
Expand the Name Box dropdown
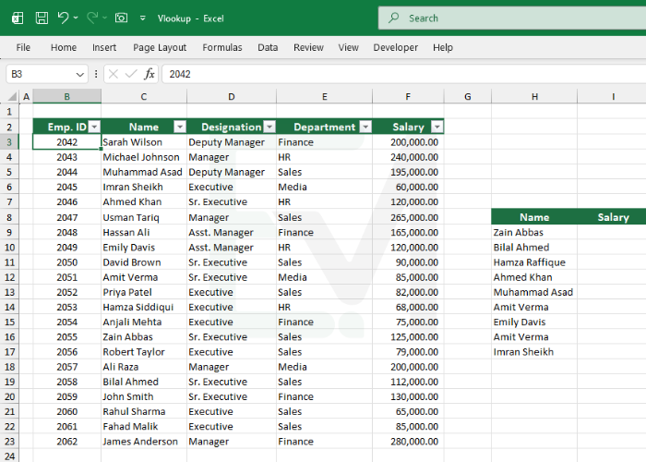click(x=80, y=75)
